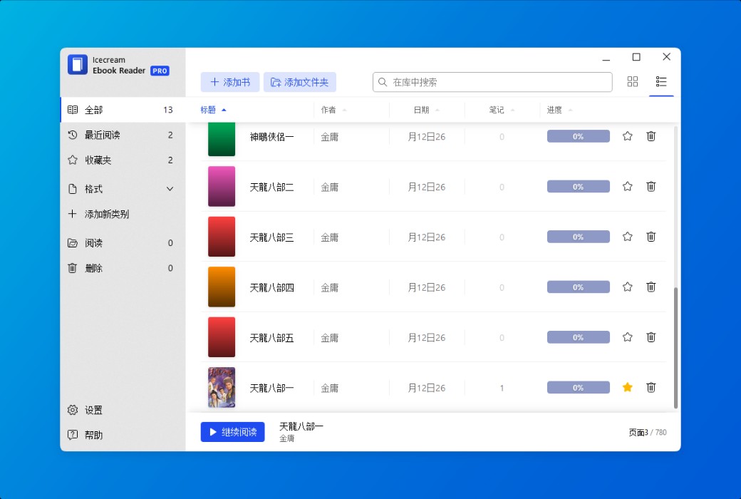Add books using 添加书 button
Viewport: 741px width, 499px height.
click(x=229, y=81)
